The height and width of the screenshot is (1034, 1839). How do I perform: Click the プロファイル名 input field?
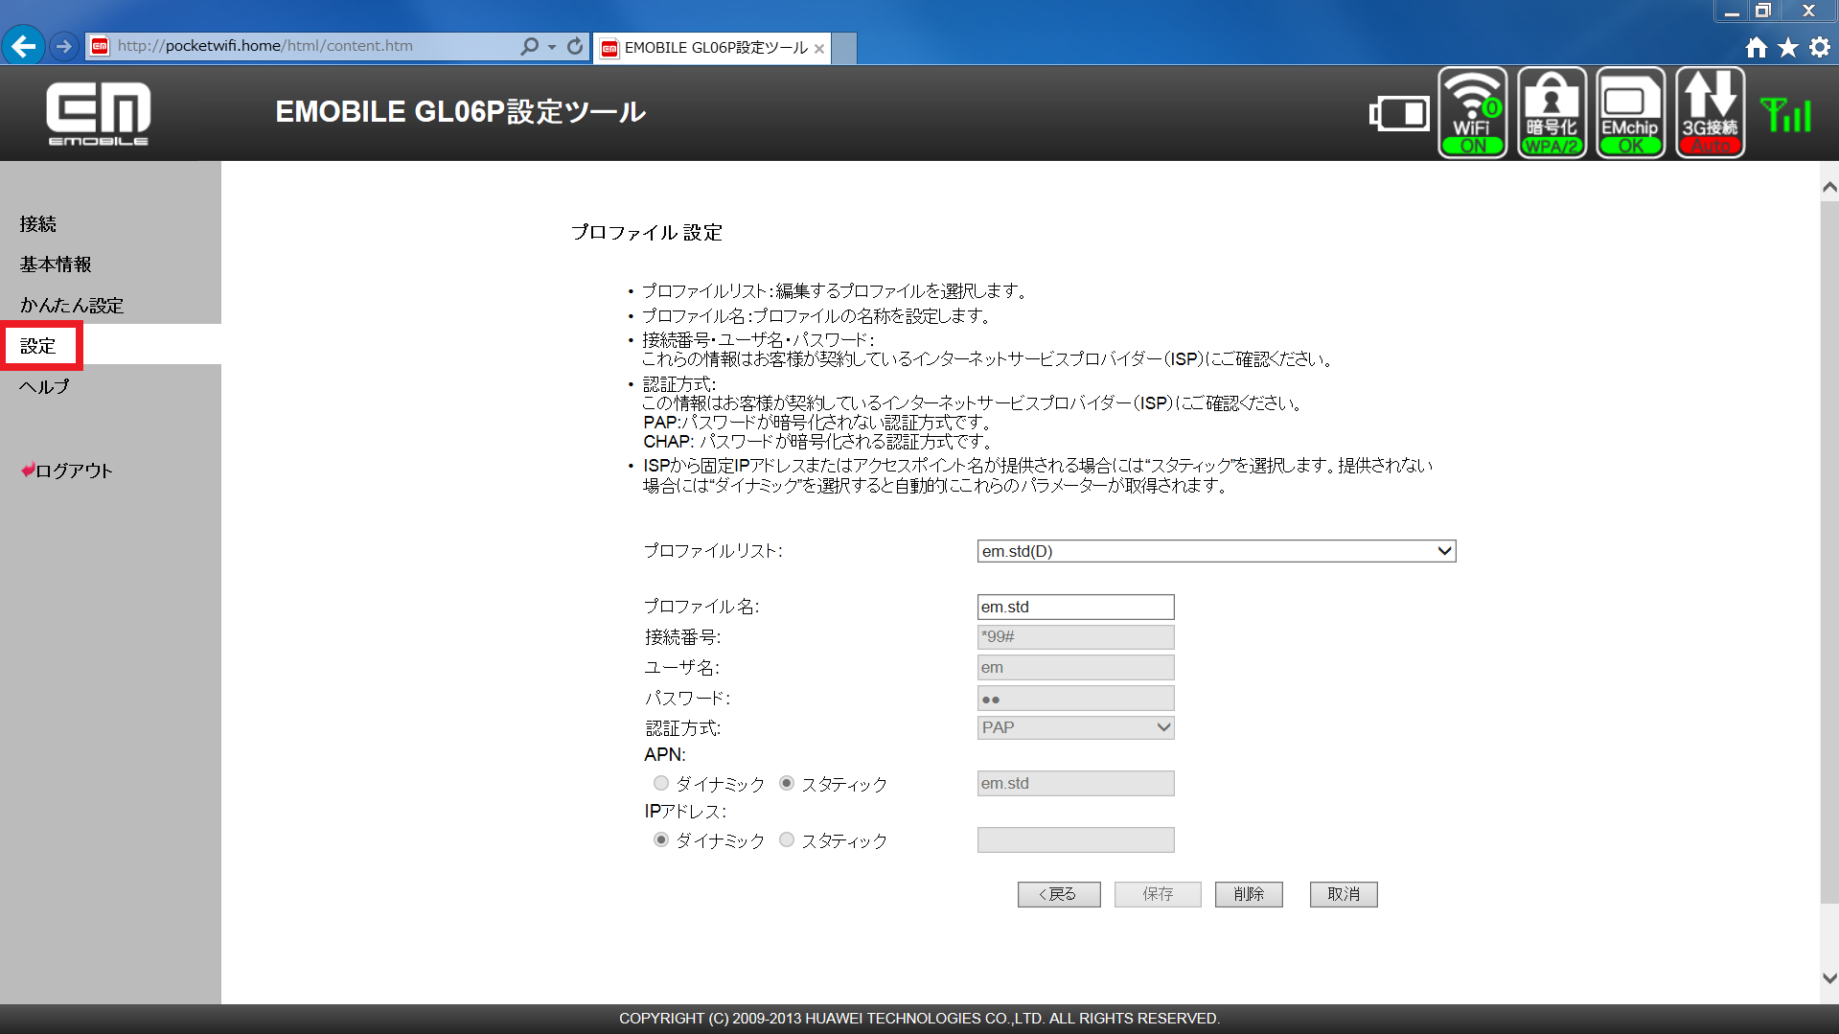pos(1075,606)
